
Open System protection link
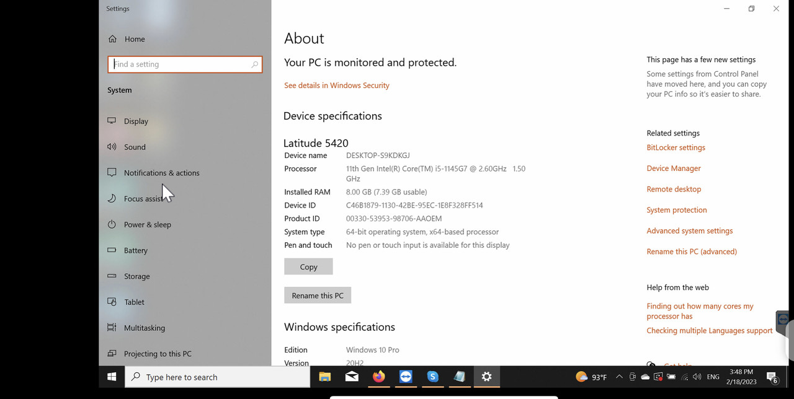click(x=677, y=210)
